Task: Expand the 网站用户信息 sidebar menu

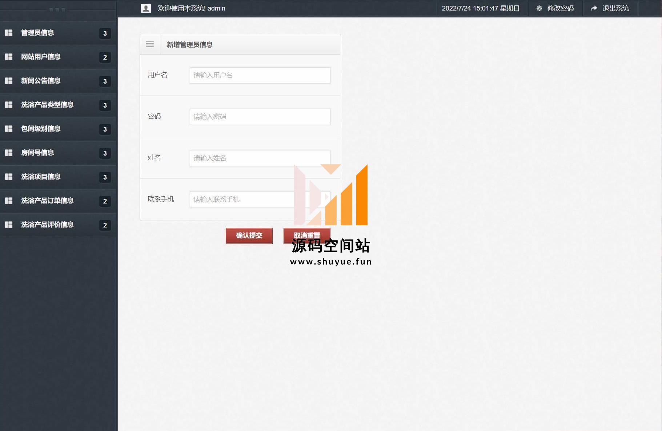Action: coord(41,57)
